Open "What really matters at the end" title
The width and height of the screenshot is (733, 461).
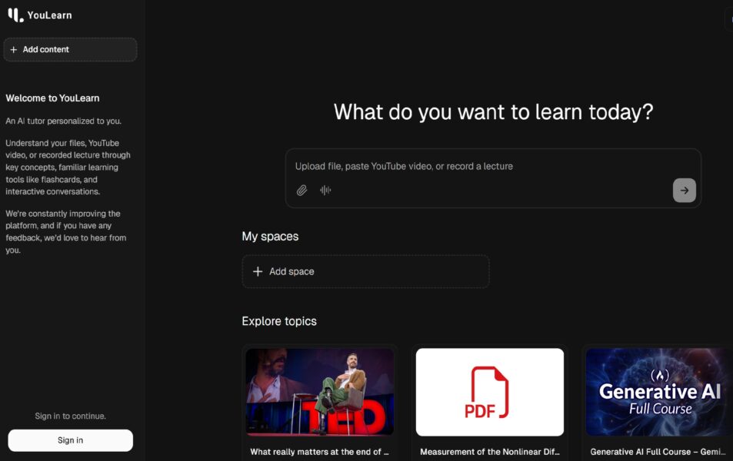click(319, 452)
